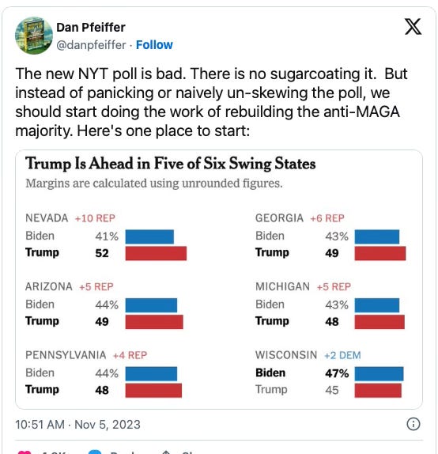Click the X logo in the tweet corner
The width and height of the screenshot is (438, 454).
coord(413,27)
